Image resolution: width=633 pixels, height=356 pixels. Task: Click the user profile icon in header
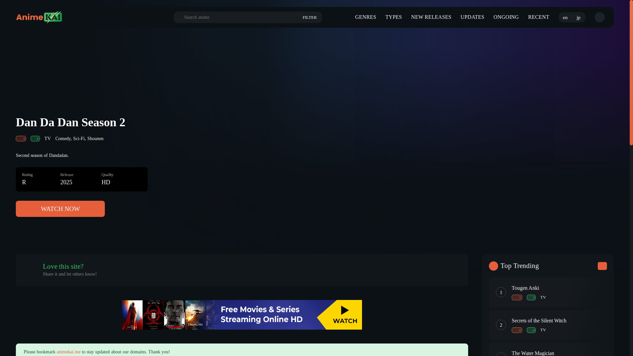(x=599, y=17)
